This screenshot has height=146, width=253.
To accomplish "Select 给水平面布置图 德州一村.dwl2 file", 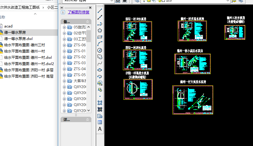I will pyautogui.click(x=29, y=64).
